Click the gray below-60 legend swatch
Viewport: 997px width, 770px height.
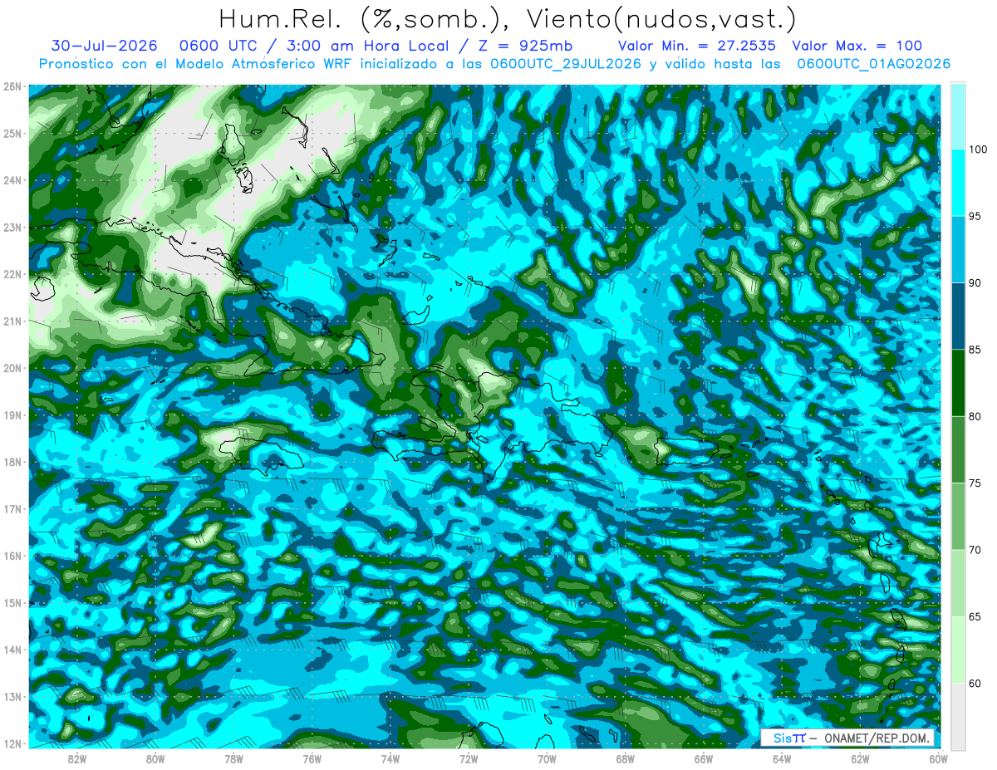[x=958, y=716]
